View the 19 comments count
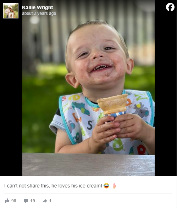Image resolution: width=177 pixels, height=208 pixels. point(33,201)
